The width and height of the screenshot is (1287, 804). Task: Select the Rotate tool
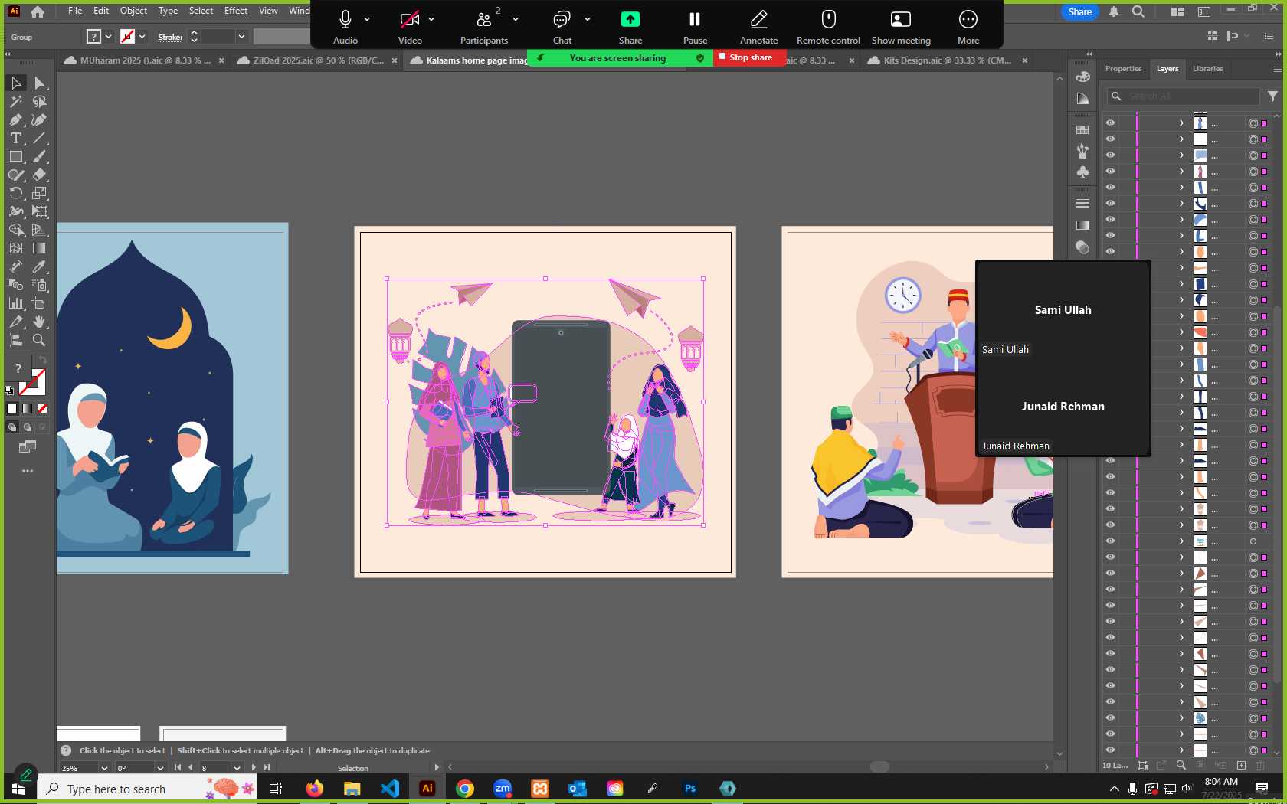[x=15, y=193]
